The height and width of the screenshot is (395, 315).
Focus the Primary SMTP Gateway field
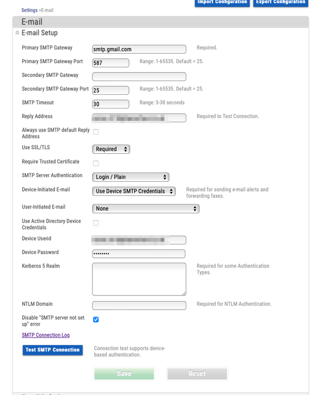[x=139, y=49]
